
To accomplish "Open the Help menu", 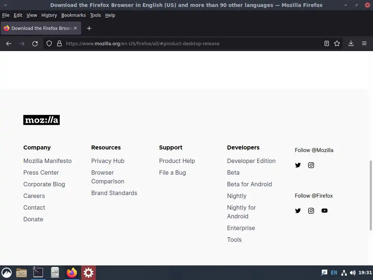I will pyautogui.click(x=110, y=15).
